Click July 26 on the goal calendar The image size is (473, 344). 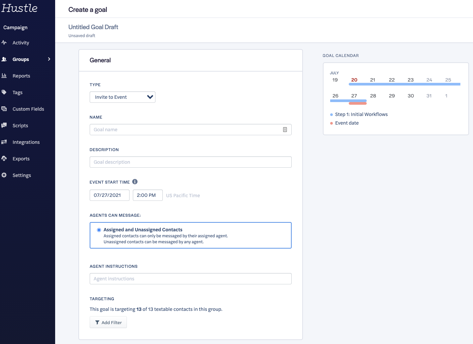tap(335, 96)
